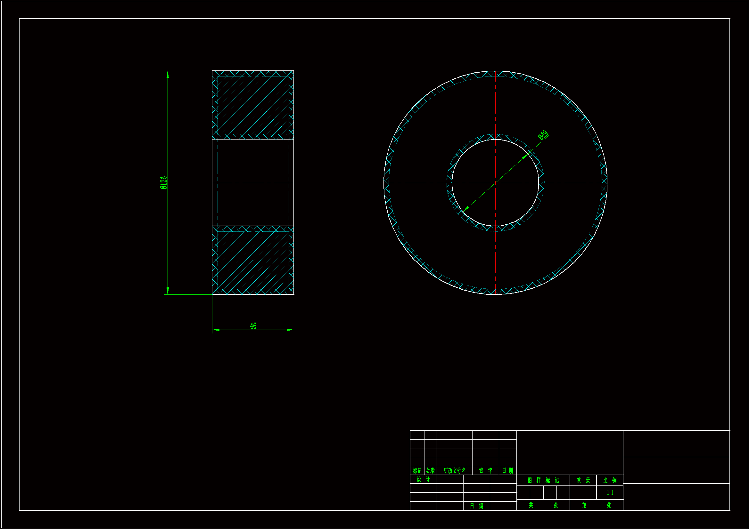749x529 pixels.
Task: Click the 更改文件名 header cell
Action: pyautogui.click(x=454, y=470)
